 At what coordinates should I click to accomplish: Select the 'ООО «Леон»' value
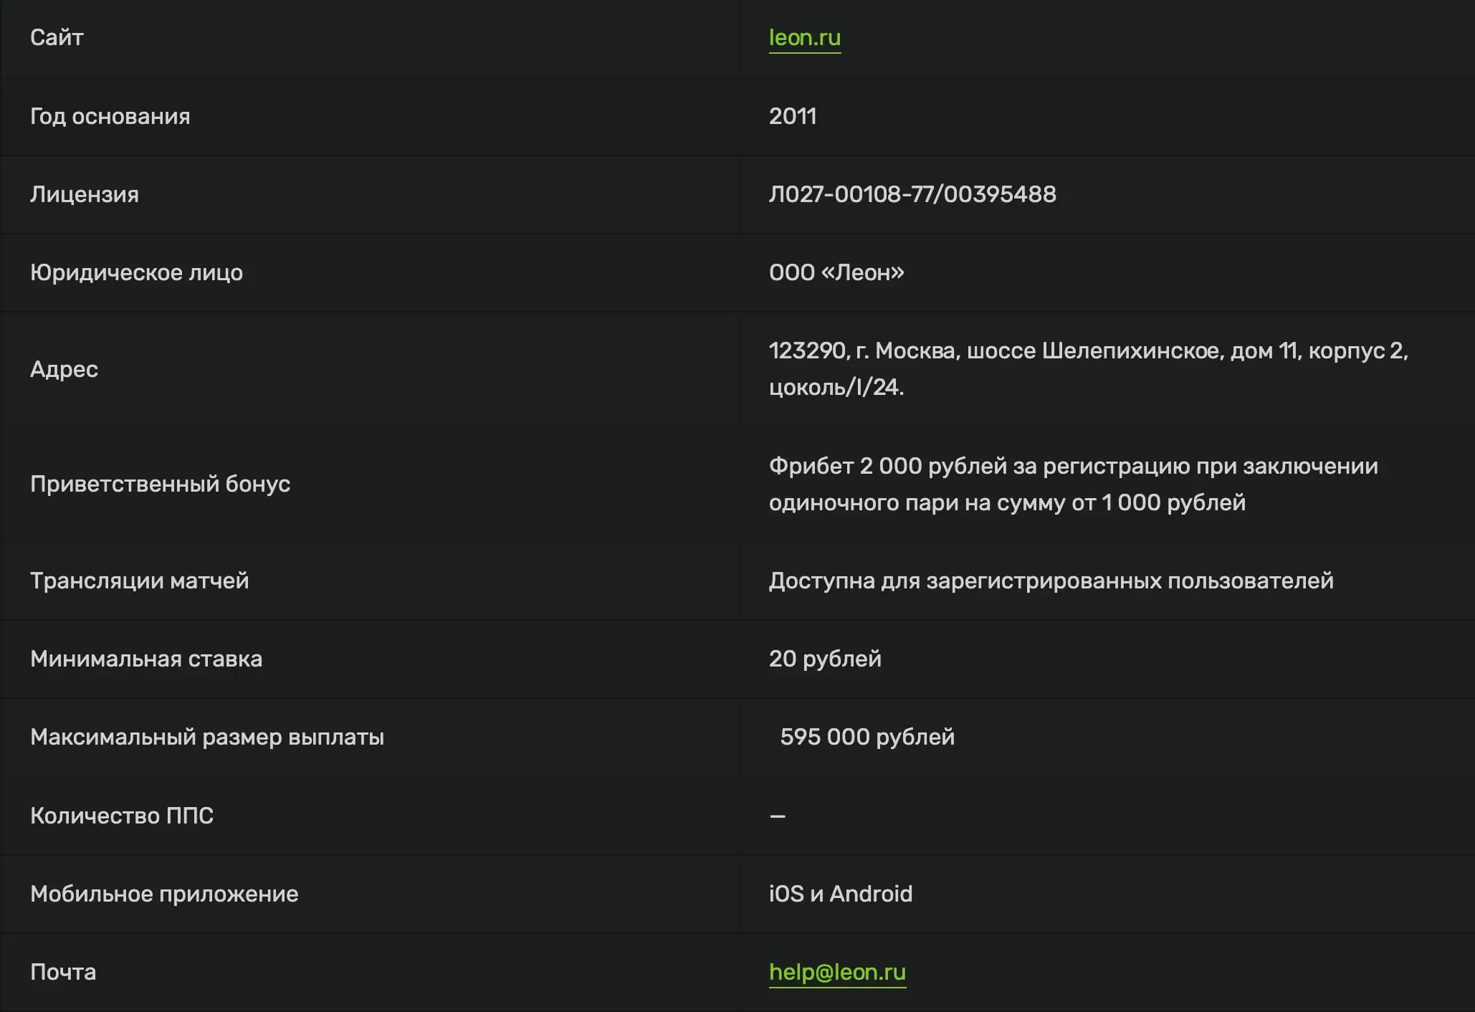click(x=836, y=272)
